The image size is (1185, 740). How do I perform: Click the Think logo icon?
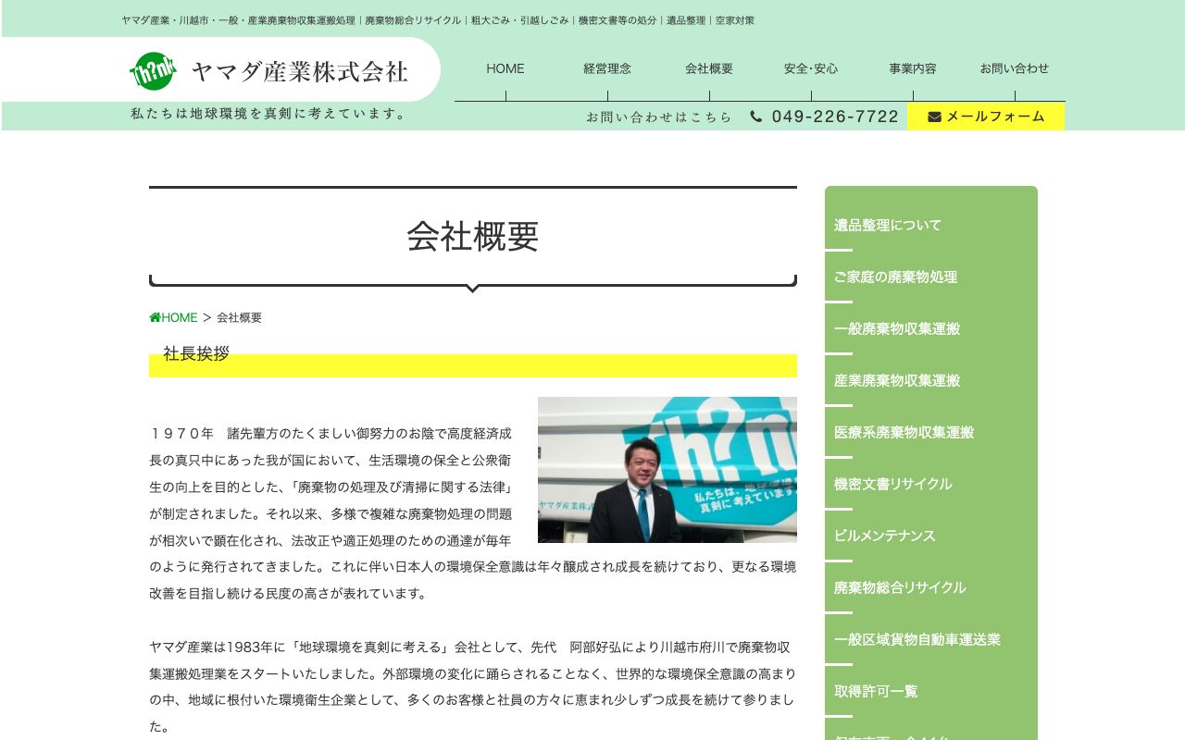(153, 71)
